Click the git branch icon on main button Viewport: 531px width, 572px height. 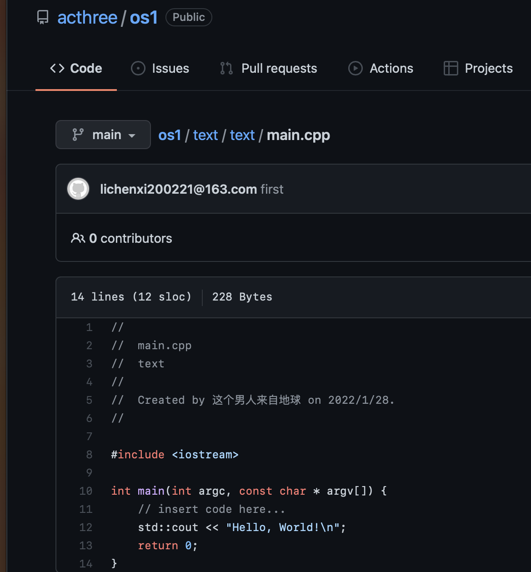(x=78, y=135)
